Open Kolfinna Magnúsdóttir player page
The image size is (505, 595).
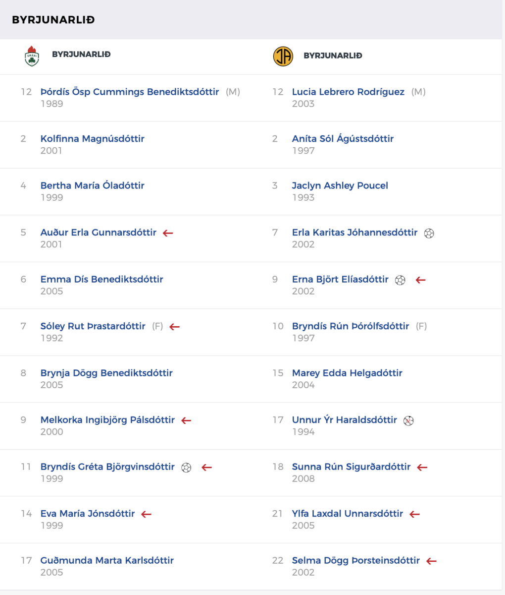point(93,139)
